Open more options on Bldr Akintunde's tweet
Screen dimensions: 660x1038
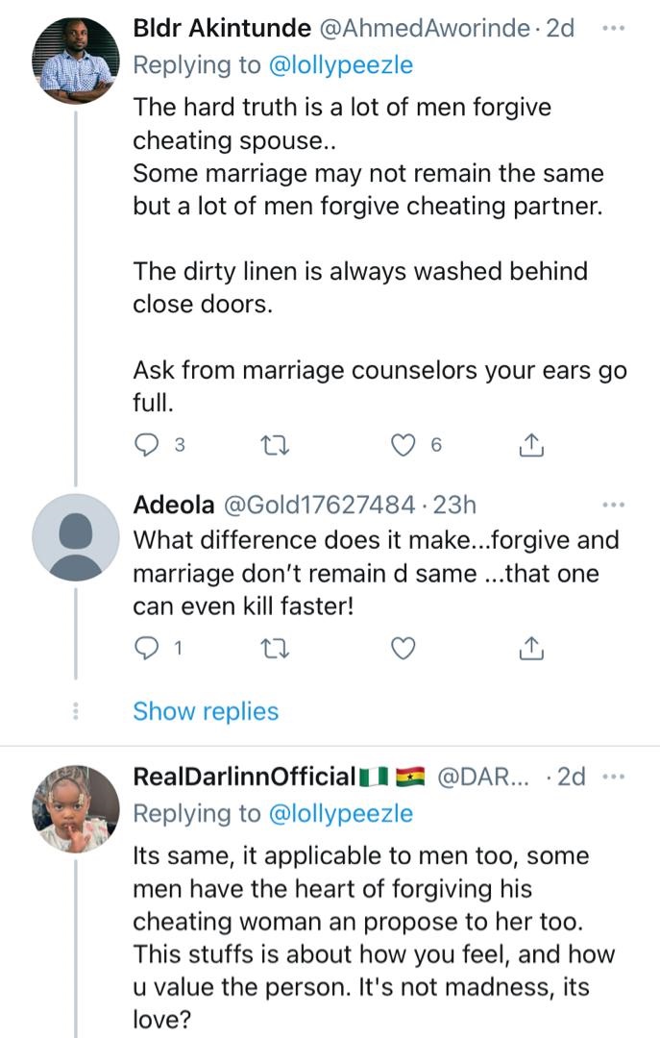[x=613, y=28]
